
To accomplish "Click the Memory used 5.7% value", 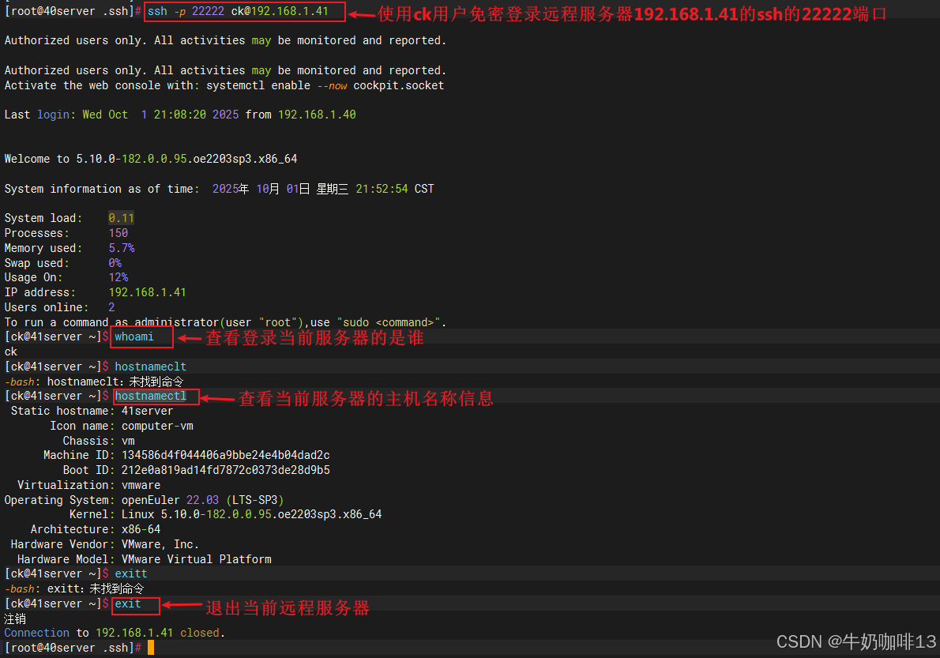I will click(x=121, y=248).
